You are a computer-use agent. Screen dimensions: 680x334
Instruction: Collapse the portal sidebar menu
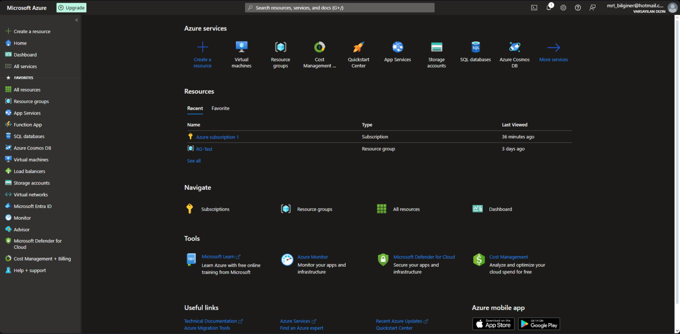(76, 19)
